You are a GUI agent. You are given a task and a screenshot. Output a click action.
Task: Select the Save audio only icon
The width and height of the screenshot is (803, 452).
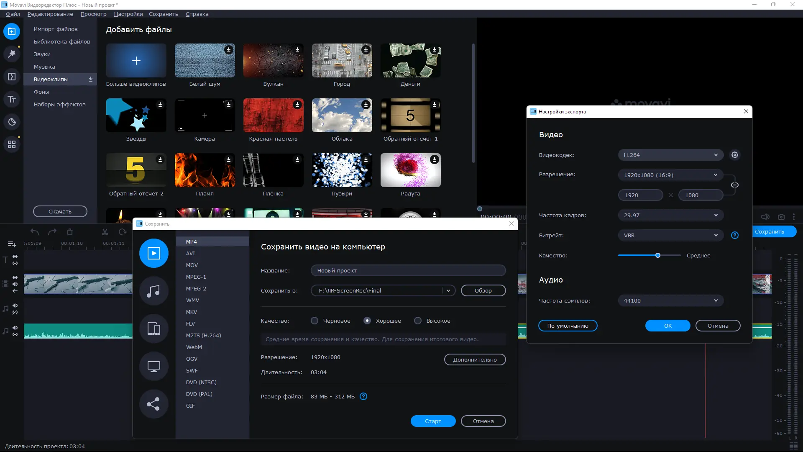click(x=153, y=291)
